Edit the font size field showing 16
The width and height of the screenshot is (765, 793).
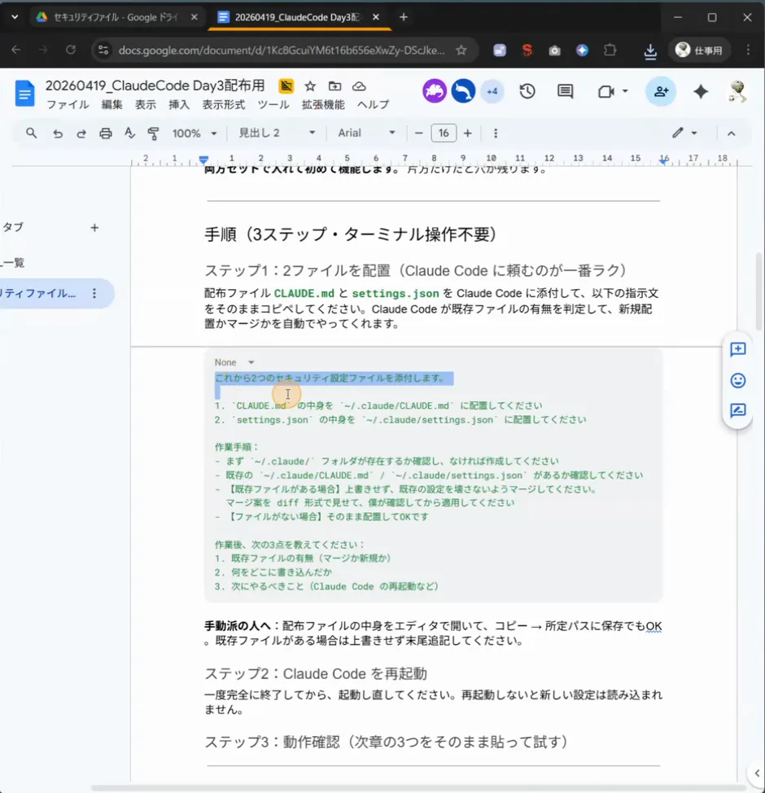(444, 133)
